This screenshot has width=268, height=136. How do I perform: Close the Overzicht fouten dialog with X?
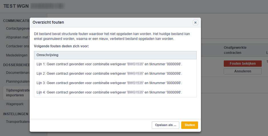point(195,23)
